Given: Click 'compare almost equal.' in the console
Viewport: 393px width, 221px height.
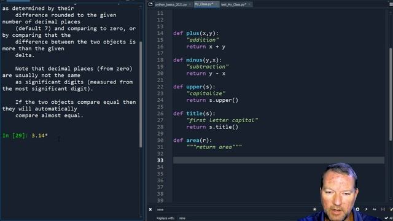Looking at the screenshot, I should [x=49, y=115].
